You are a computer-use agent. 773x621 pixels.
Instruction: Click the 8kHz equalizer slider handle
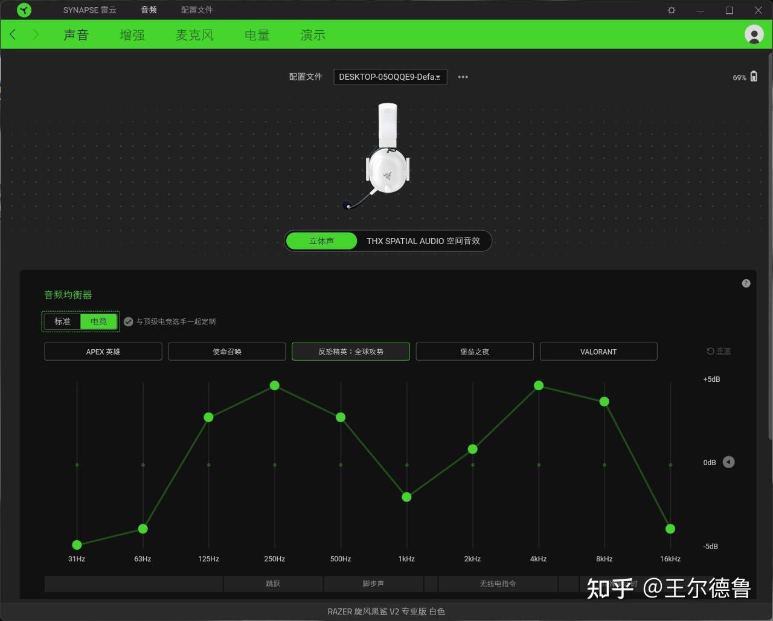coord(604,402)
